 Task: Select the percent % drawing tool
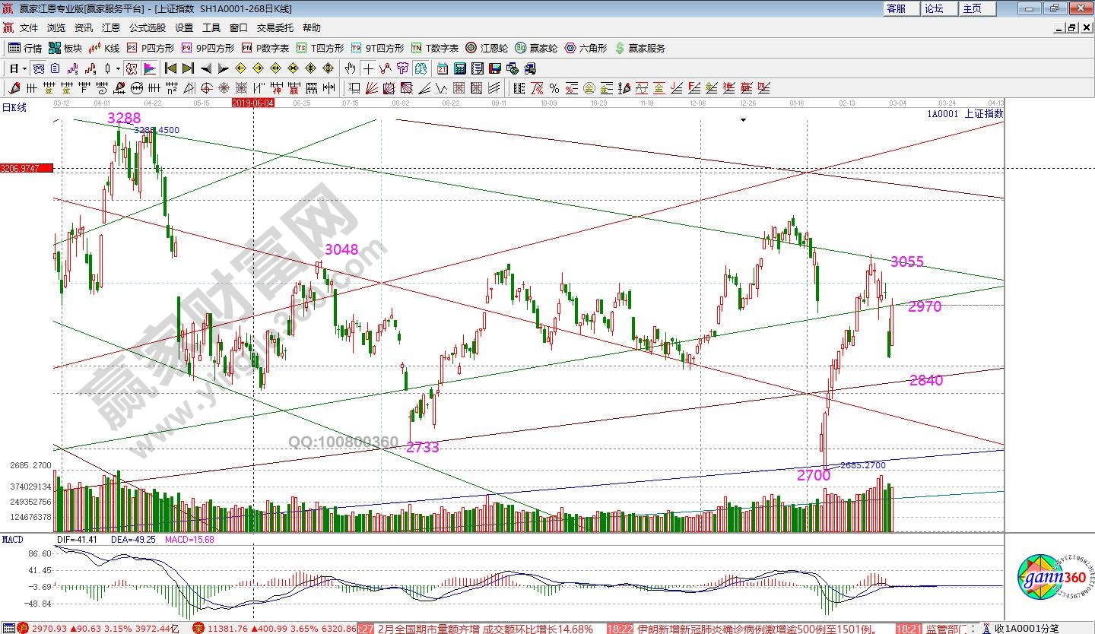coord(554,88)
